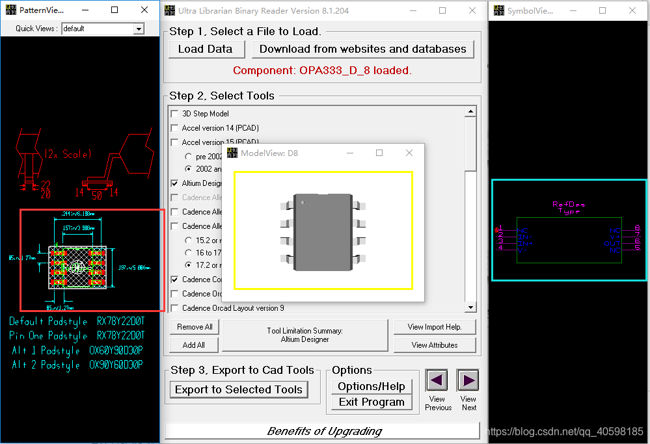Click the Default Padstyle RX78Y22D0T text
650x444 pixels.
[x=77, y=321]
